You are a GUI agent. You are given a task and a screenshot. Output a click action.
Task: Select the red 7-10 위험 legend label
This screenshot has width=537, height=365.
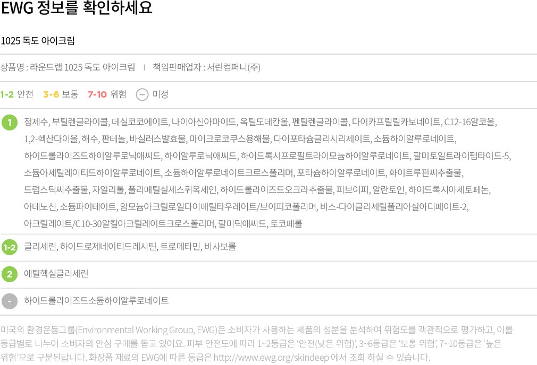click(x=107, y=94)
